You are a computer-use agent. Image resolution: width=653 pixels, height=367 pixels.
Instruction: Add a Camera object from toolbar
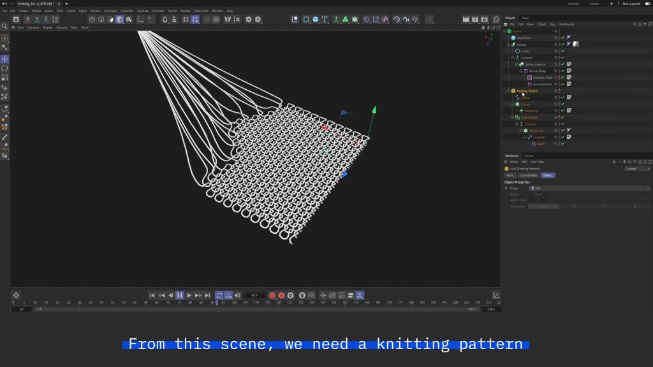tap(406, 19)
